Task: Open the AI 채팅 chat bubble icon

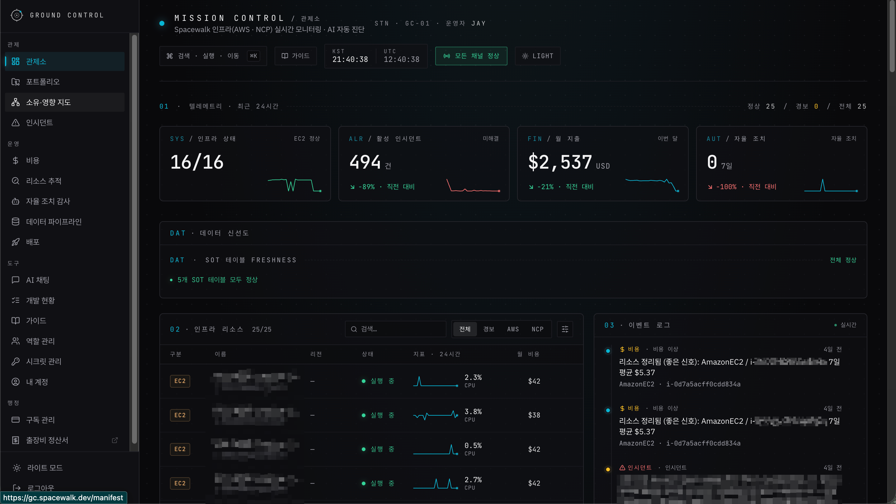Action: coord(15,280)
